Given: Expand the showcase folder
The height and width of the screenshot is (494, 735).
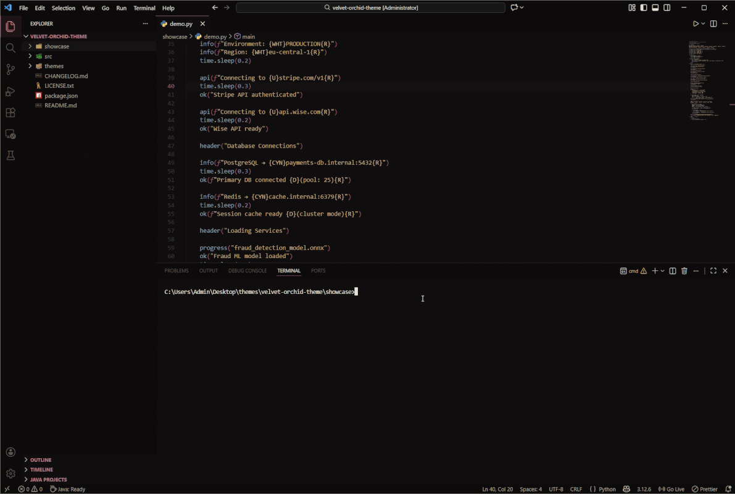Looking at the screenshot, I should pos(89,46).
